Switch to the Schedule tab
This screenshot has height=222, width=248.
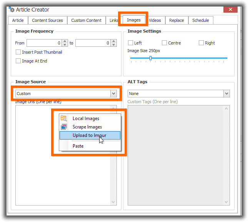[x=201, y=20]
